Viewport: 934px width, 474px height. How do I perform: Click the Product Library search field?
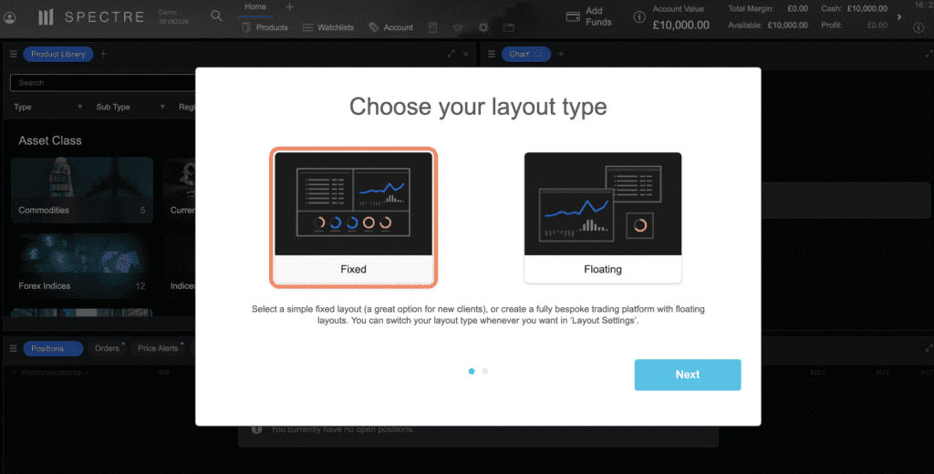click(102, 83)
